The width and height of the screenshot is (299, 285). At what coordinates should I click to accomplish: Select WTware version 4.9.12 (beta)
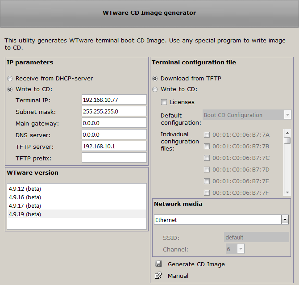tap(76, 189)
